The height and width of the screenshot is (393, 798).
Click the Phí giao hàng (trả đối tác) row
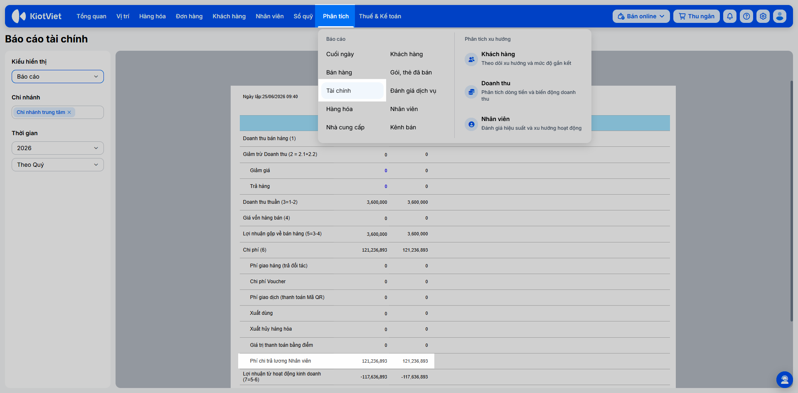[x=455, y=266]
